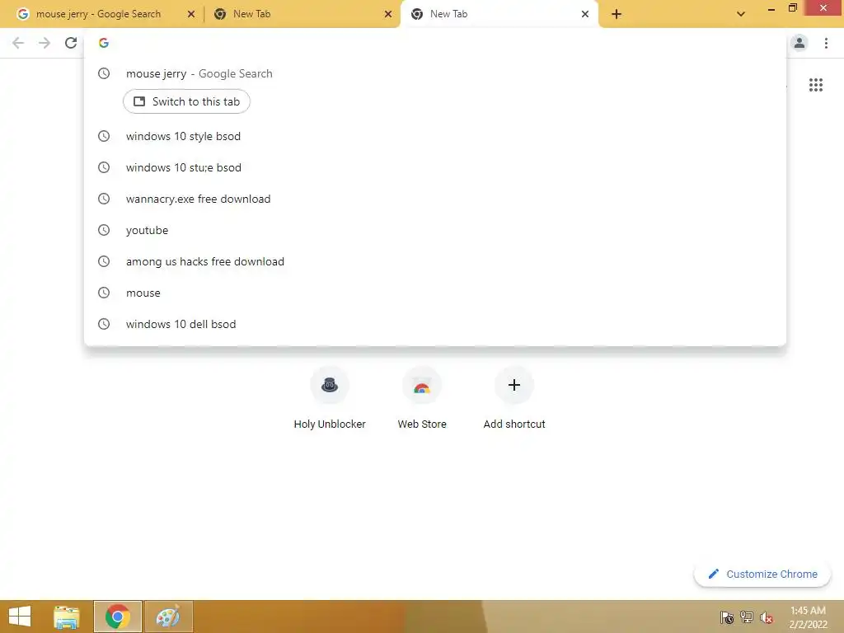844x633 pixels.
Task: Select the active New Tab
Action: (x=499, y=14)
